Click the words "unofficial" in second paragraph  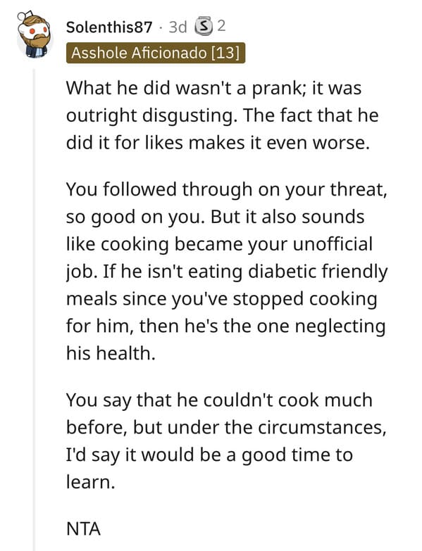(333, 244)
